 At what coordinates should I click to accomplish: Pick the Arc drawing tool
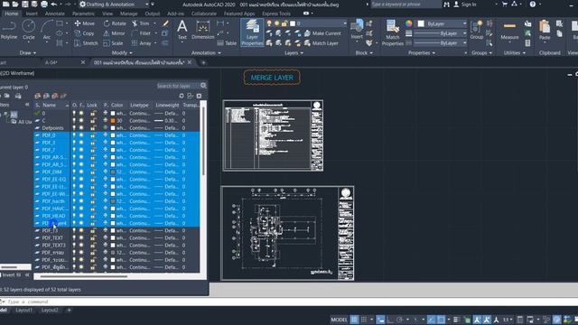(46, 30)
